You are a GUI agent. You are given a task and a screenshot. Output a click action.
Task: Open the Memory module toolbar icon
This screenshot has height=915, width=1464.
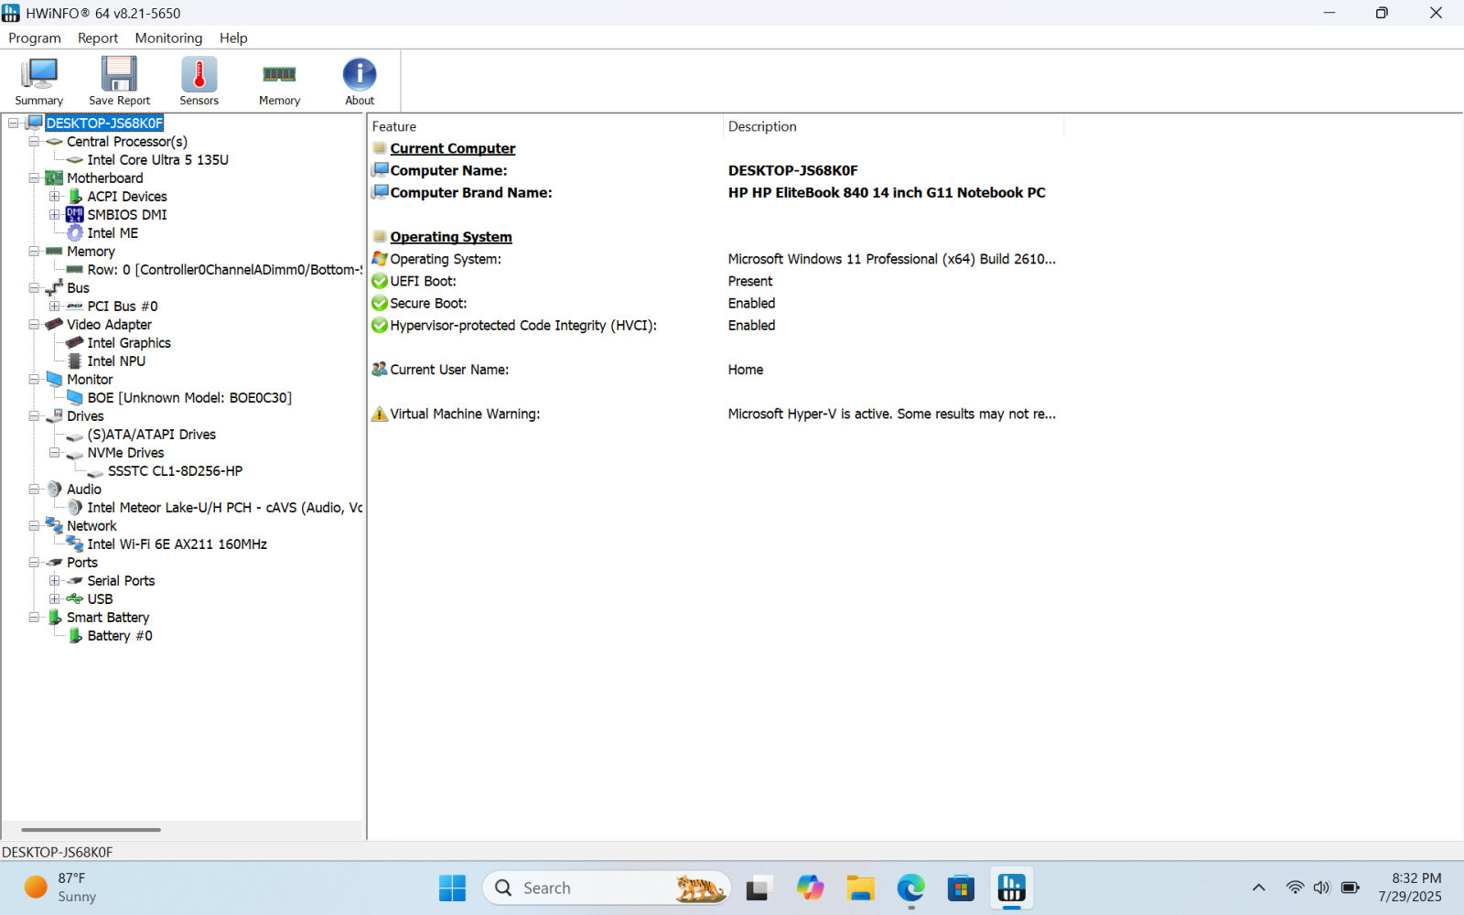click(x=279, y=81)
